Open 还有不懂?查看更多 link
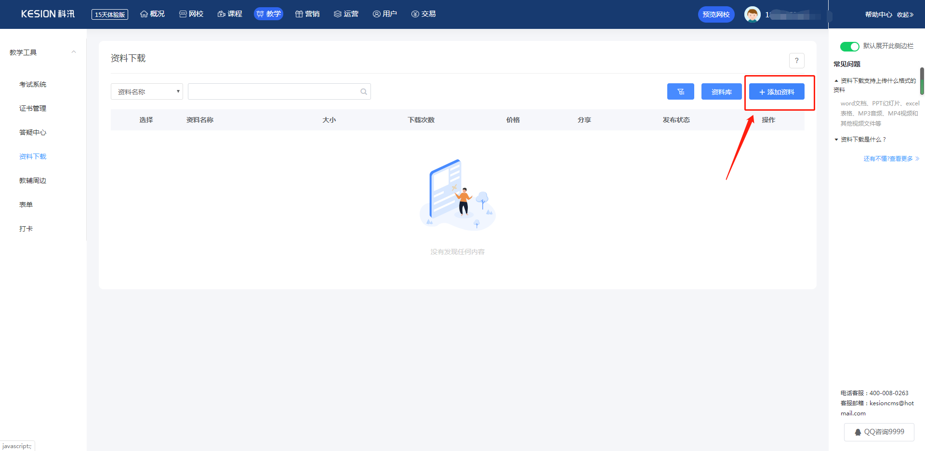This screenshot has width=925, height=451. coord(891,158)
